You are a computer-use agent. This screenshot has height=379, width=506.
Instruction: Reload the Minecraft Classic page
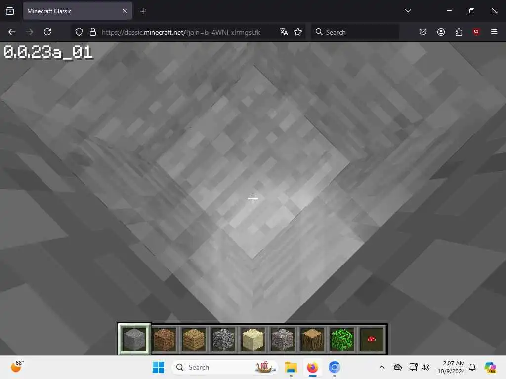tap(47, 32)
